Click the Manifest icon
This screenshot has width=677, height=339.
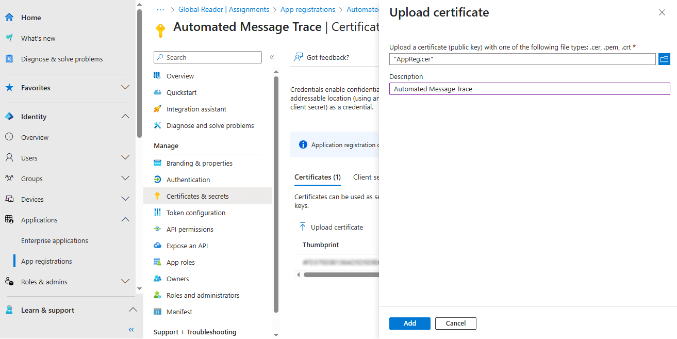[158, 312]
